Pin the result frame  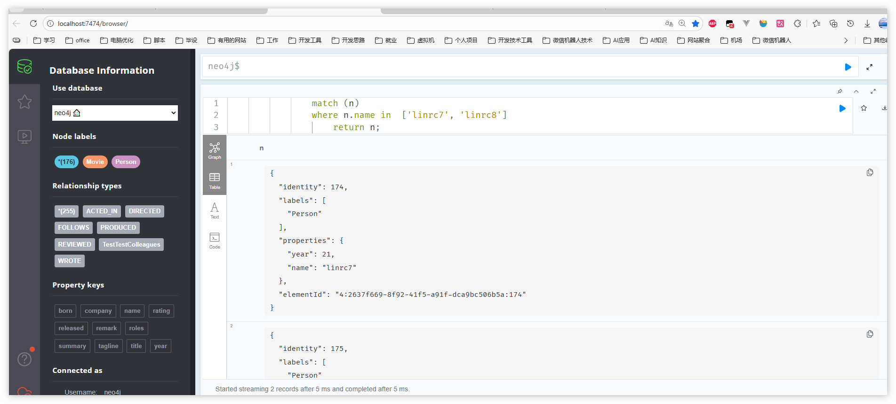840,91
